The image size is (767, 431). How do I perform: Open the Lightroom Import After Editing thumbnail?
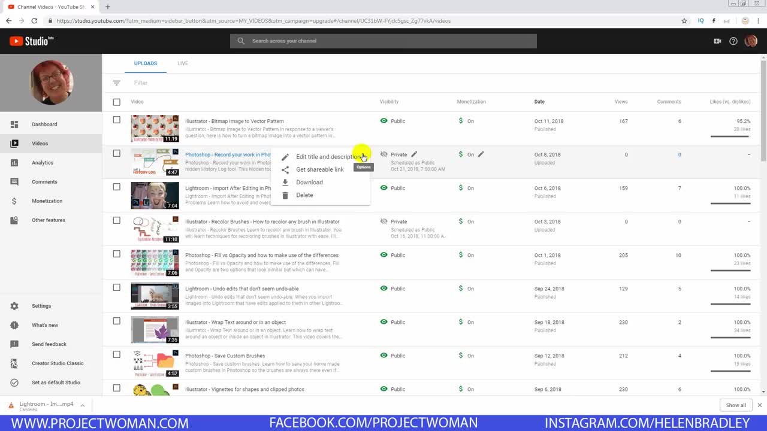155,195
